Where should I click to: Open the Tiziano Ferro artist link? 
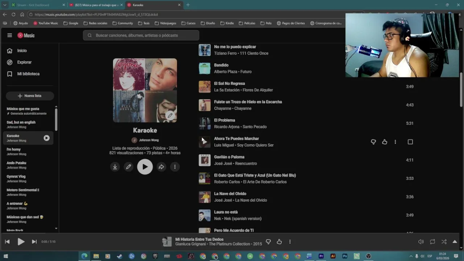tap(225, 53)
